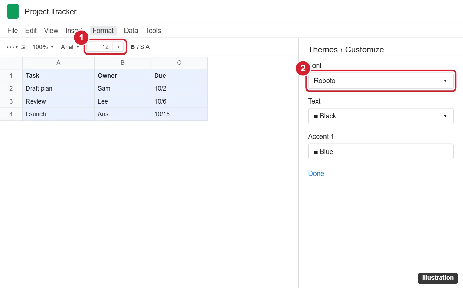The width and height of the screenshot is (463, 288).
Task: Increase font size with plus button
Action: point(118,47)
